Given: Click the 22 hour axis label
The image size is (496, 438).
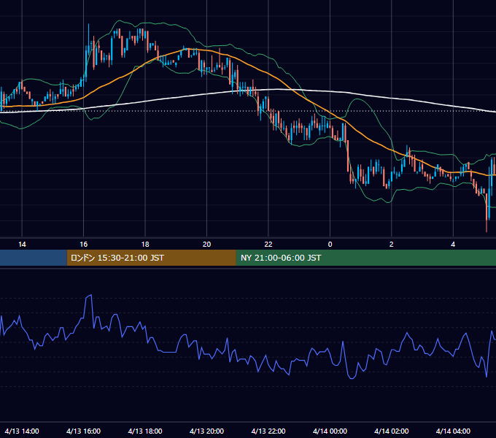Looking at the screenshot, I should pyautogui.click(x=268, y=245).
